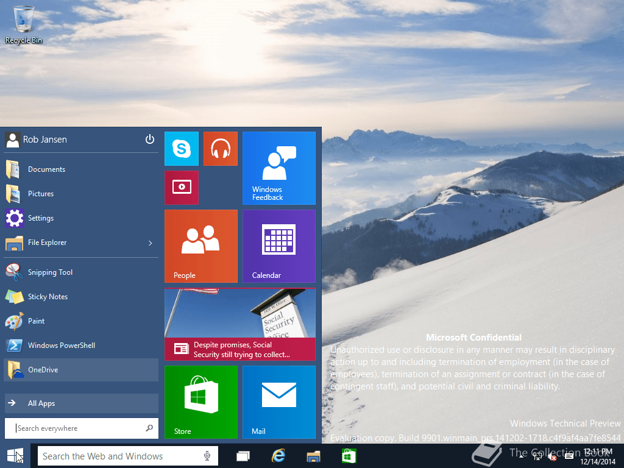Expand the File Explorer jump list arrow

[x=151, y=243]
